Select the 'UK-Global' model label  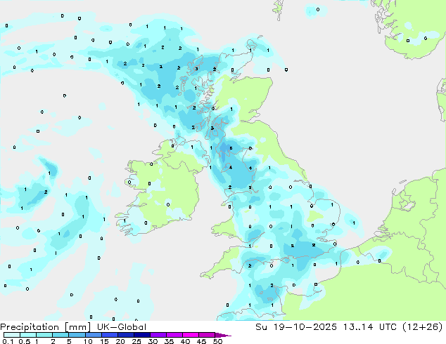pyautogui.click(x=122, y=327)
